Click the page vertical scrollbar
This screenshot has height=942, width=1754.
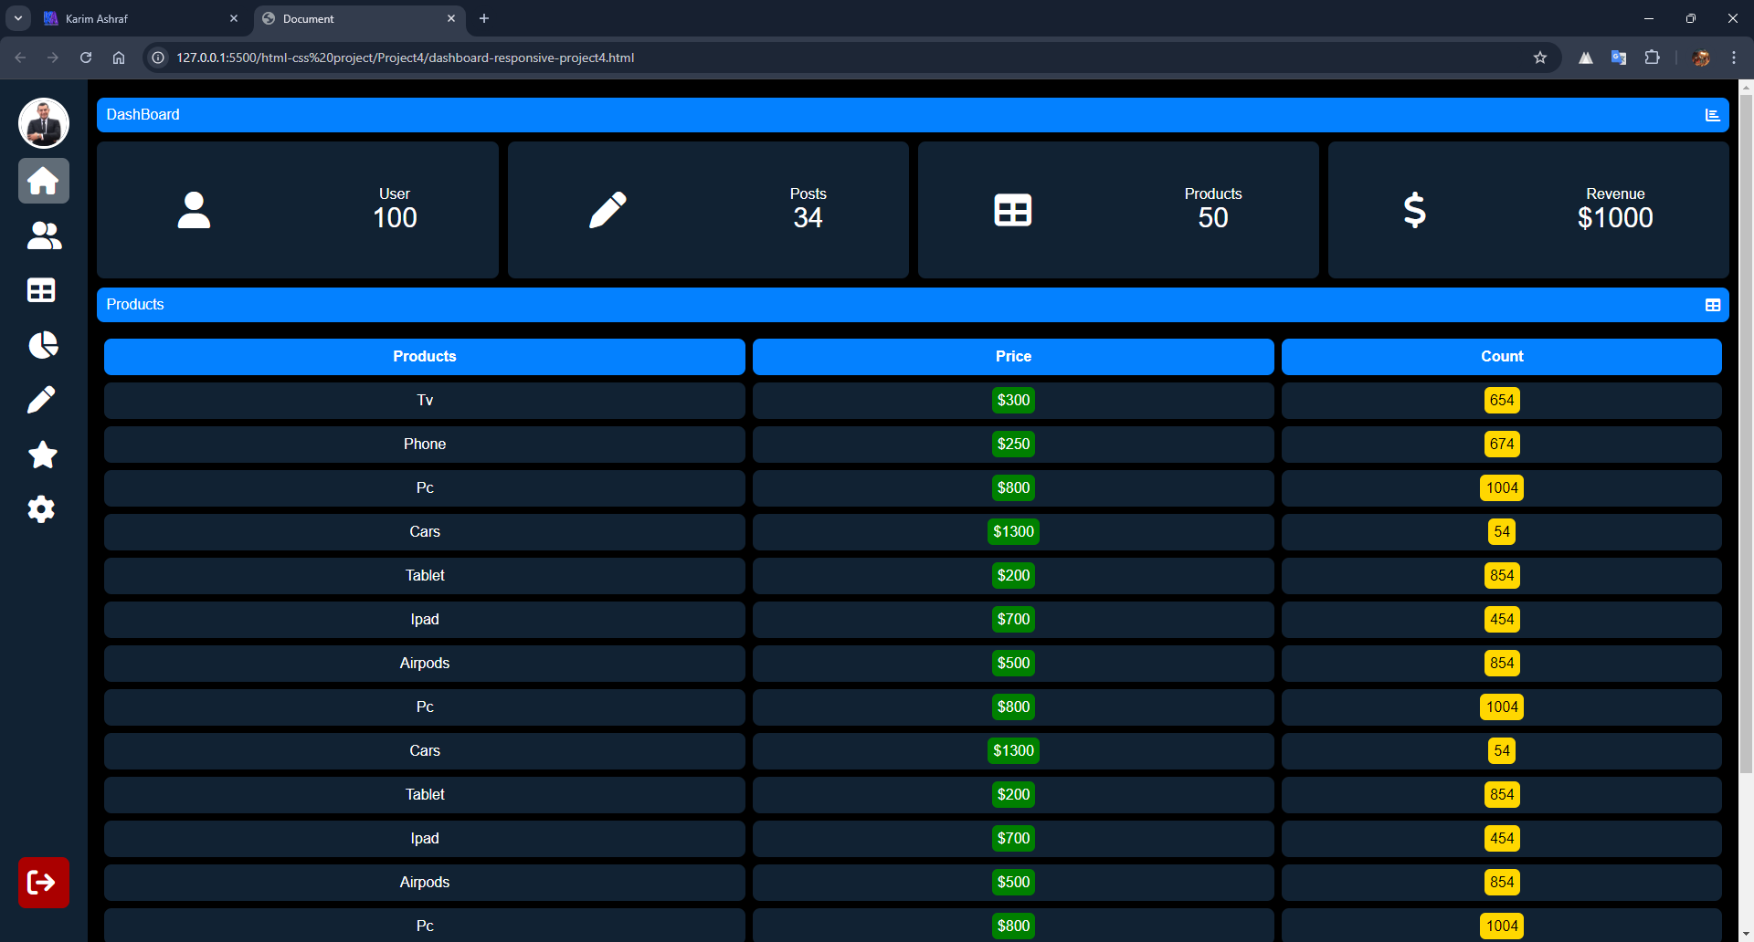pos(1746,456)
